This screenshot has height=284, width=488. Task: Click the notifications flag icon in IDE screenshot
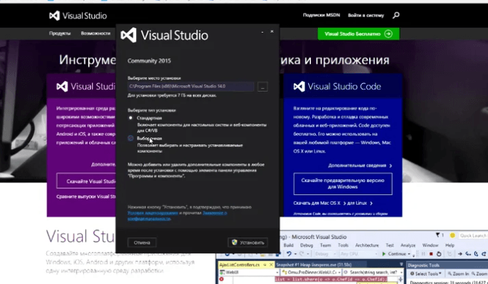(438, 235)
